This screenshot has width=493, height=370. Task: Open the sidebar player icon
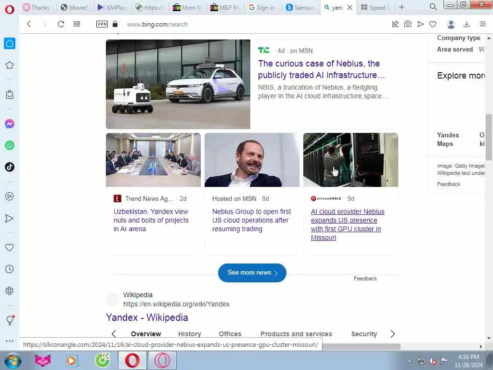10,197
